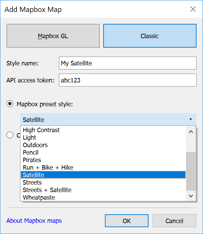Collapse the Satellite preset dropdown arrow
Screen dimensions: 203x234
(x=191, y=119)
